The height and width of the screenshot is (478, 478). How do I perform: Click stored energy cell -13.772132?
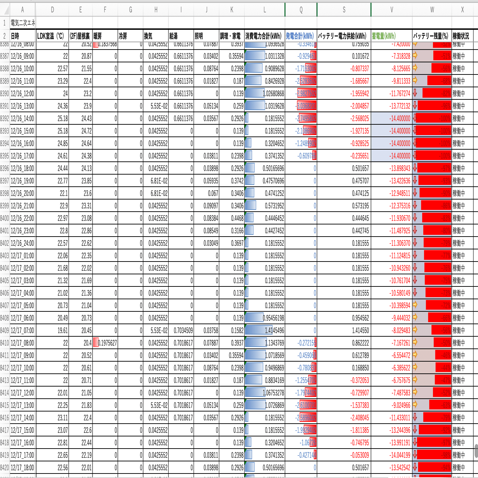(392, 106)
